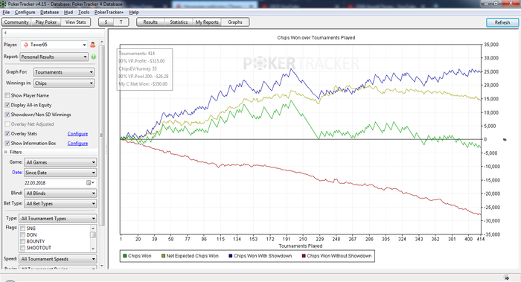Open the Tools menu
The width and height of the screenshot is (521, 282).
click(x=83, y=13)
